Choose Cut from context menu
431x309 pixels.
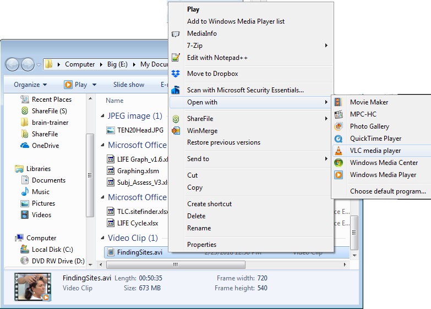pyautogui.click(x=193, y=175)
